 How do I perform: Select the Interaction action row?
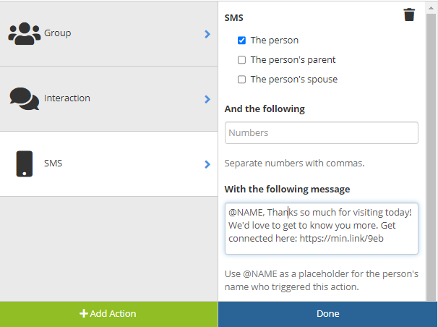click(108, 99)
